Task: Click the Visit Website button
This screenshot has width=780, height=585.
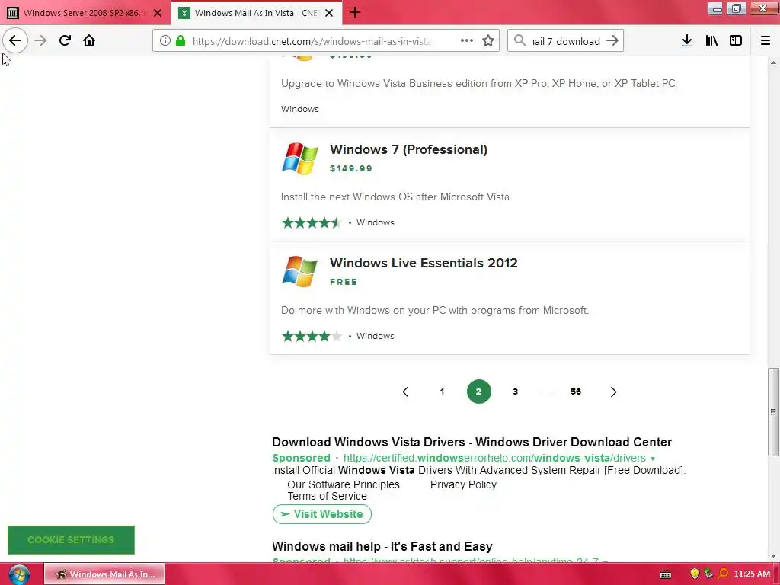Action: coord(322,514)
